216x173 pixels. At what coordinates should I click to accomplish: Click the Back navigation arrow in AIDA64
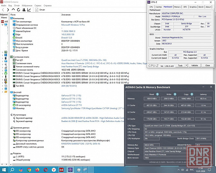(3, 10)
